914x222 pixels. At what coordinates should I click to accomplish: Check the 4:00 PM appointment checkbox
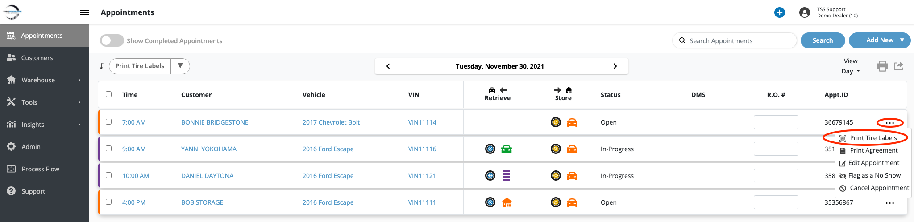tap(108, 202)
